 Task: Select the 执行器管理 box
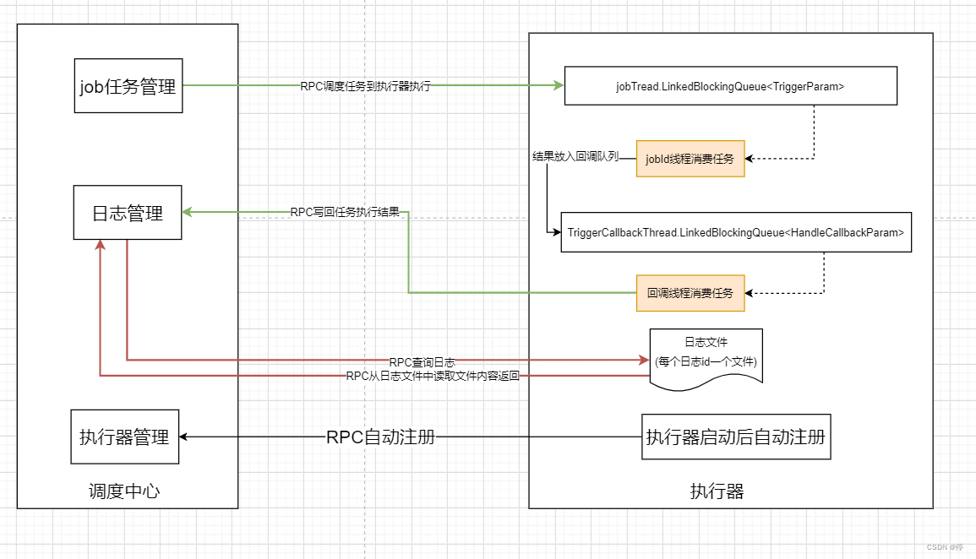tap(124, 437)
